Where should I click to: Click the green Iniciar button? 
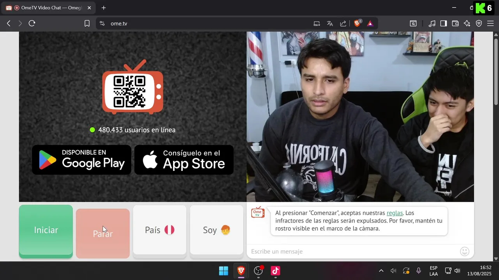point(46,231)
